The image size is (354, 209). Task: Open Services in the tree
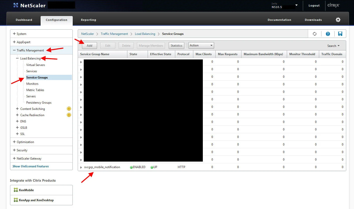coord(32,71)
